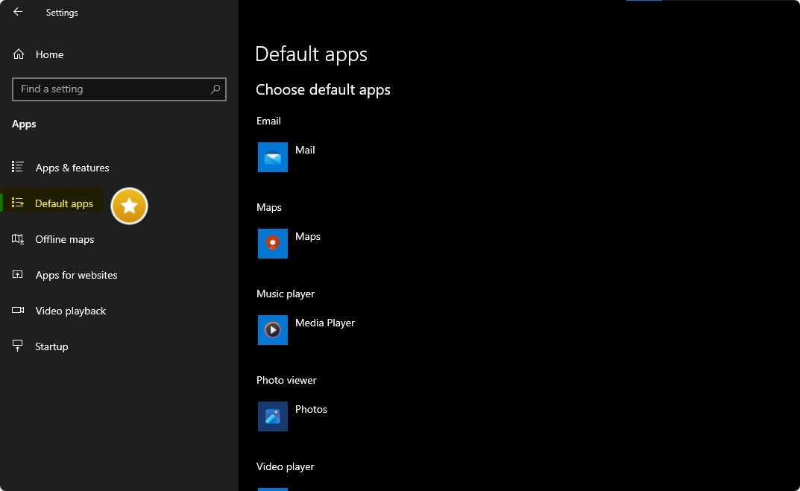800x491 pixels.
Task: Change default email app from Mail
Action: click(305, 150)
